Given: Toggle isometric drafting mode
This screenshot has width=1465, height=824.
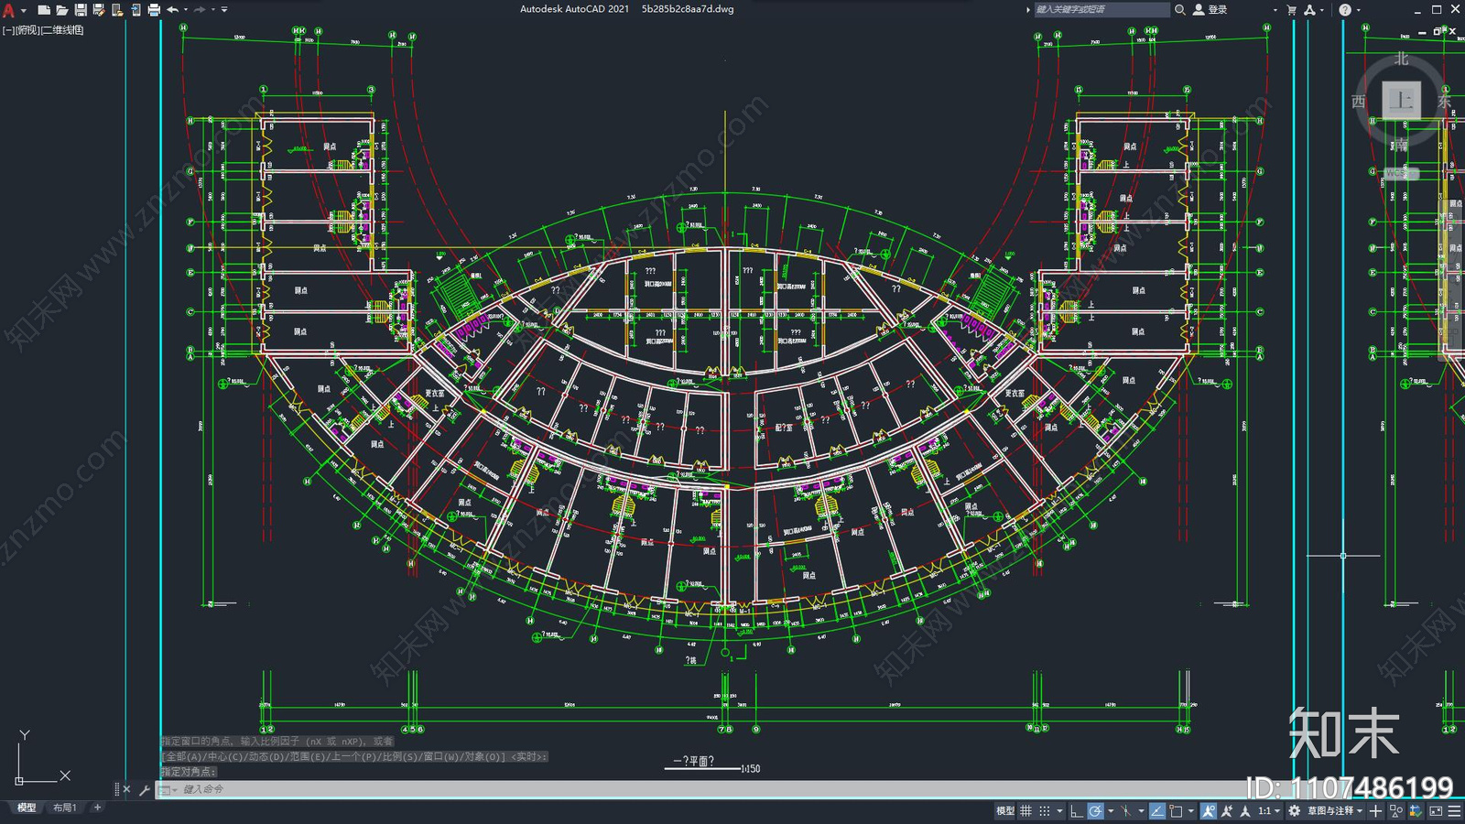Looking at the screenshot, I should [x=1126, y=810].
